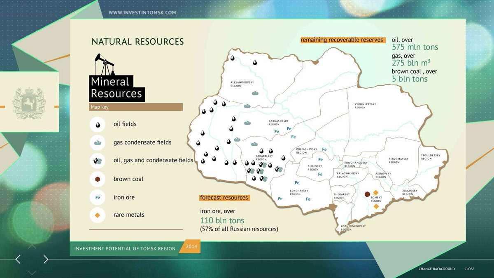Image resolution: width=494 pixels, height=278 pixels.
Task: Click the '110 bln tons' value
Action: (222, 220)
